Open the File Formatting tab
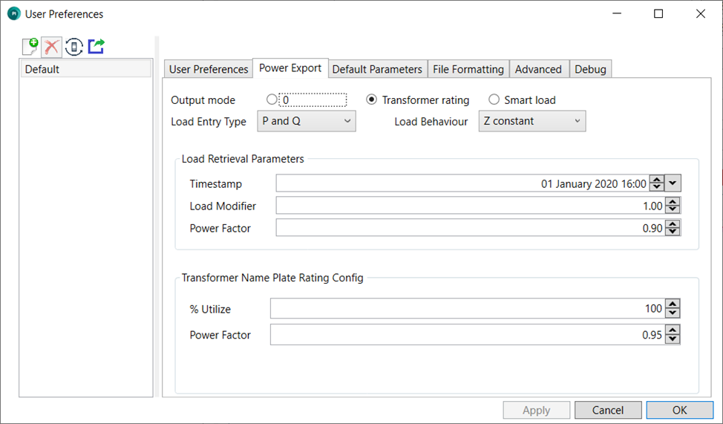 (468, 69)
